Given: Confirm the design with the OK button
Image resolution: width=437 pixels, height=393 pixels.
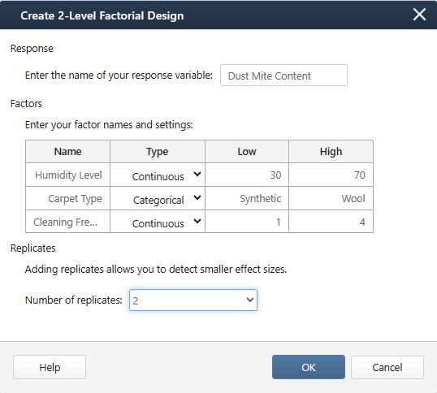Looking at the screenshot, I should tap(309, 367).
